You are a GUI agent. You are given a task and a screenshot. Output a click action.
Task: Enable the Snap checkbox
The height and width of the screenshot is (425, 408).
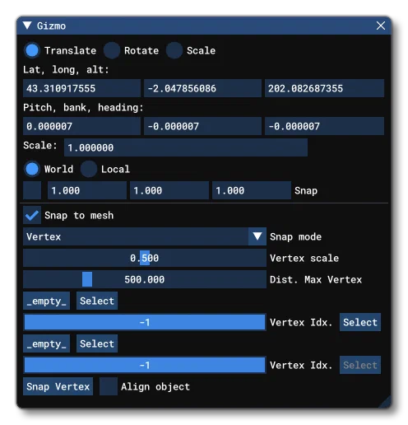point(32,190)
